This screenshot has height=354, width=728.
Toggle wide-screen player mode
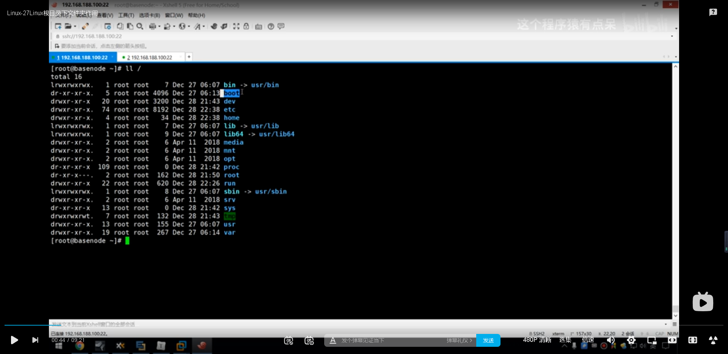[672, 340]
